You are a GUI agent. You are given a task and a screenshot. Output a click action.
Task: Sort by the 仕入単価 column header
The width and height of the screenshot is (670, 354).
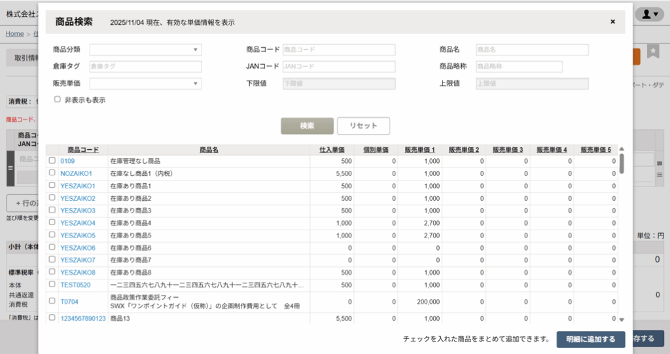click(336, 150)
